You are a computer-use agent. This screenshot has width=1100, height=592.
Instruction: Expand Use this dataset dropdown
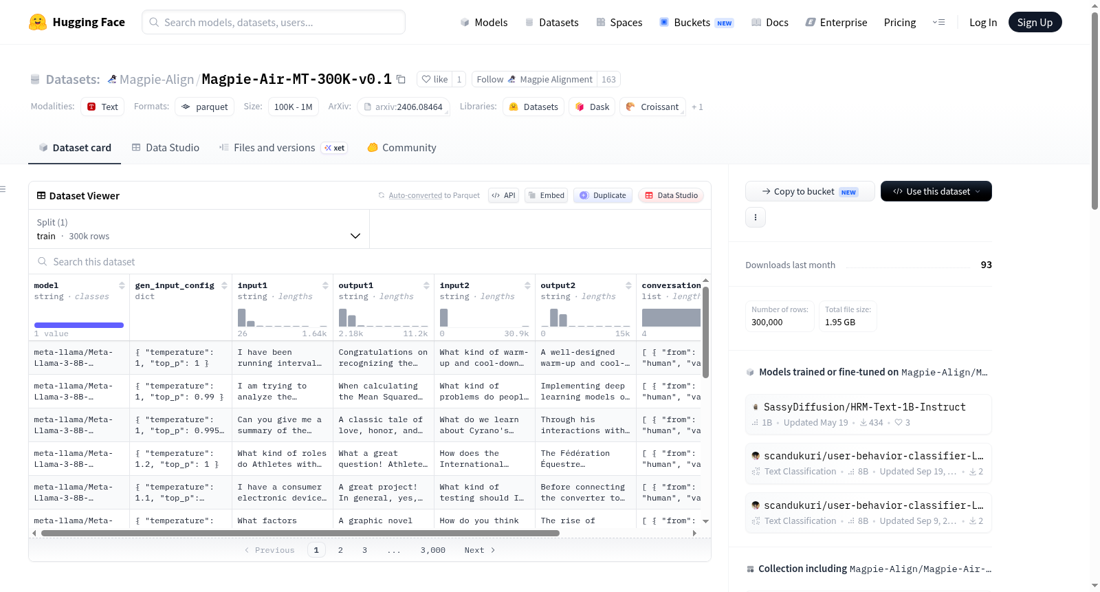936,191
